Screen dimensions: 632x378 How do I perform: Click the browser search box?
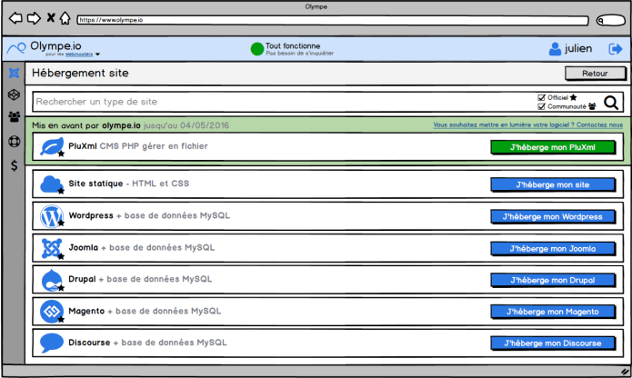click(x=611, y=20)
